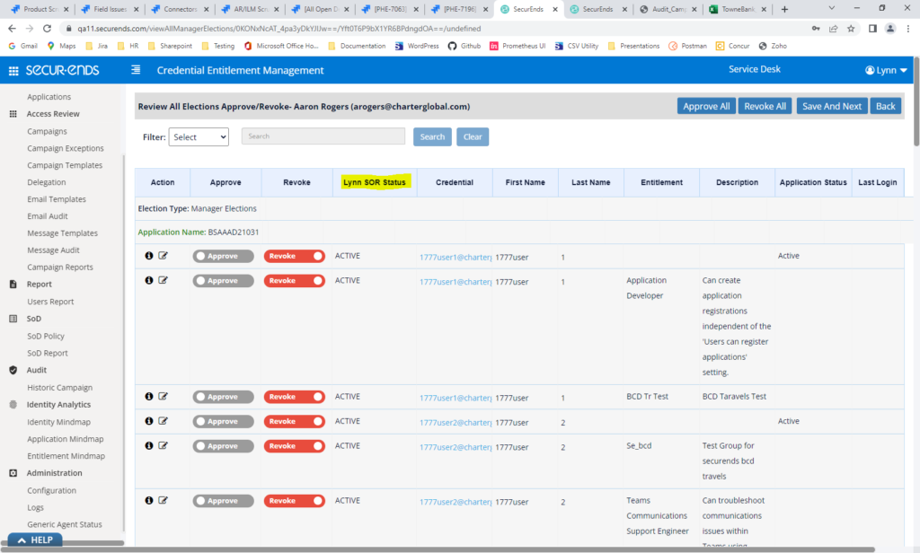Click info icon in Application Developer row
The image size is (920, 553).
coord(149,280)
